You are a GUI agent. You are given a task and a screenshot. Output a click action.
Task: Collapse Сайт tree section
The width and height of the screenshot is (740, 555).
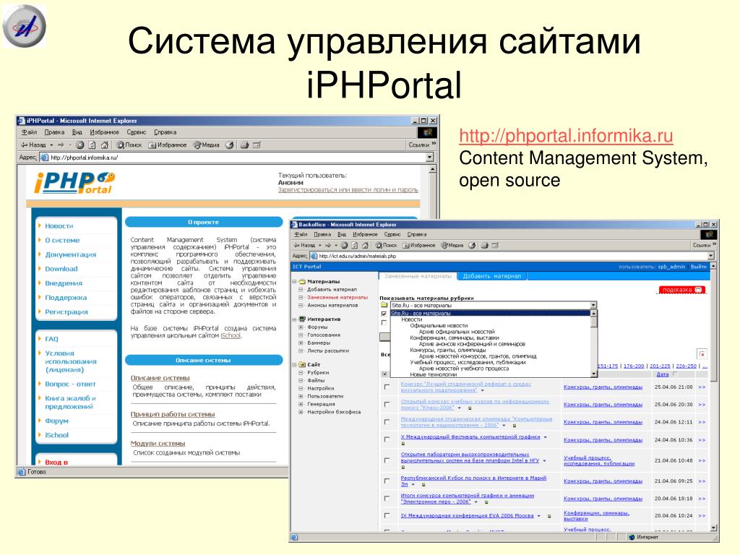(x=294, y=364)
